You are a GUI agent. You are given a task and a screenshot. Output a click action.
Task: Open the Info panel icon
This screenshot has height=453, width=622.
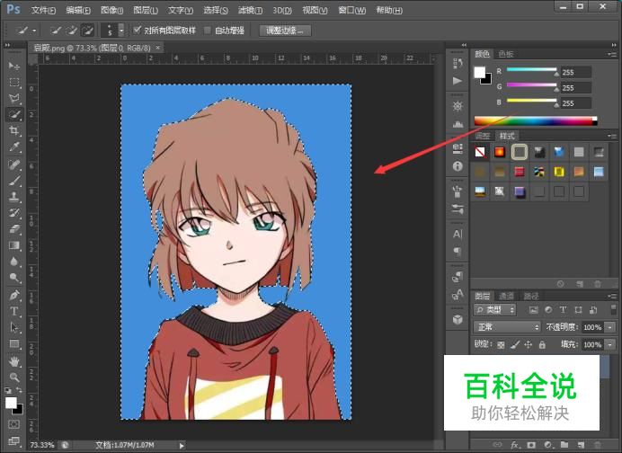point(458,166)
